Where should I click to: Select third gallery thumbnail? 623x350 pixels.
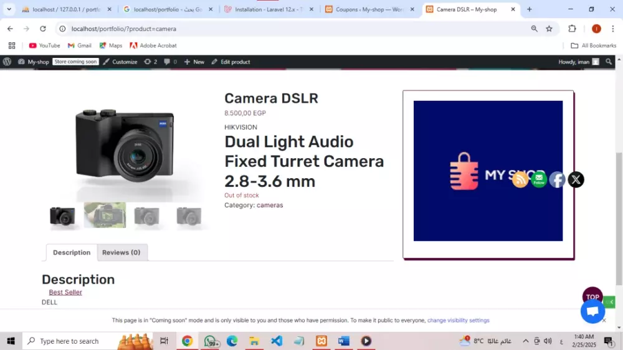point(147,216)
